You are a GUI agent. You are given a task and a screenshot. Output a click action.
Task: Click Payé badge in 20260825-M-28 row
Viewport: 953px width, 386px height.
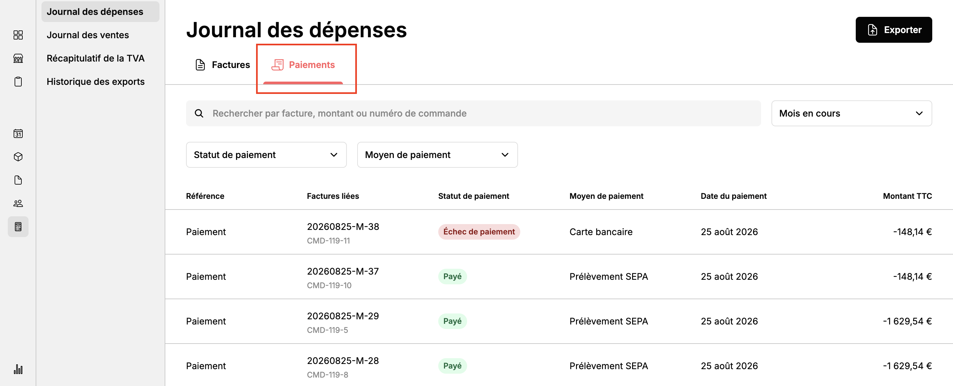coord(452,366)
